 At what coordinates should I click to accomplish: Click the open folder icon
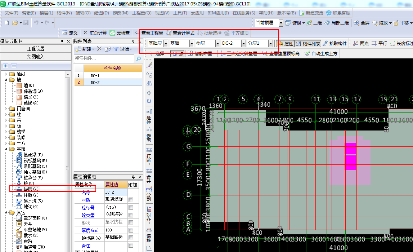tap(15, 23)
